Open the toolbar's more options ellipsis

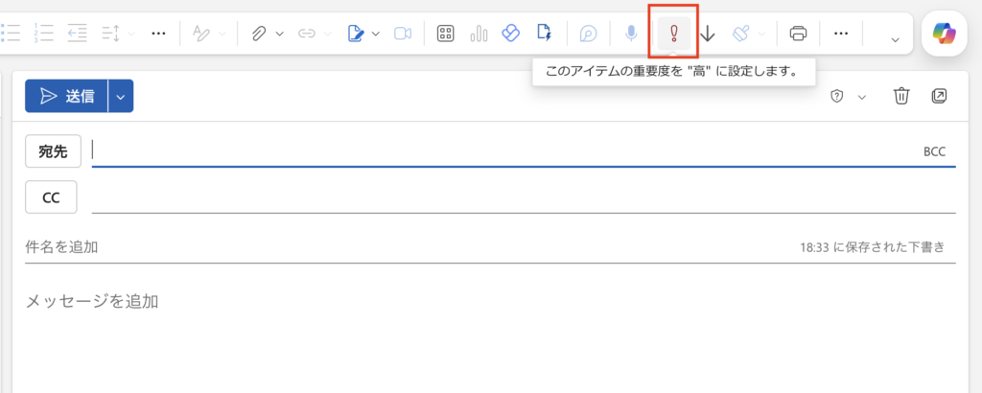pyautogui.click(x=841, y=34)
